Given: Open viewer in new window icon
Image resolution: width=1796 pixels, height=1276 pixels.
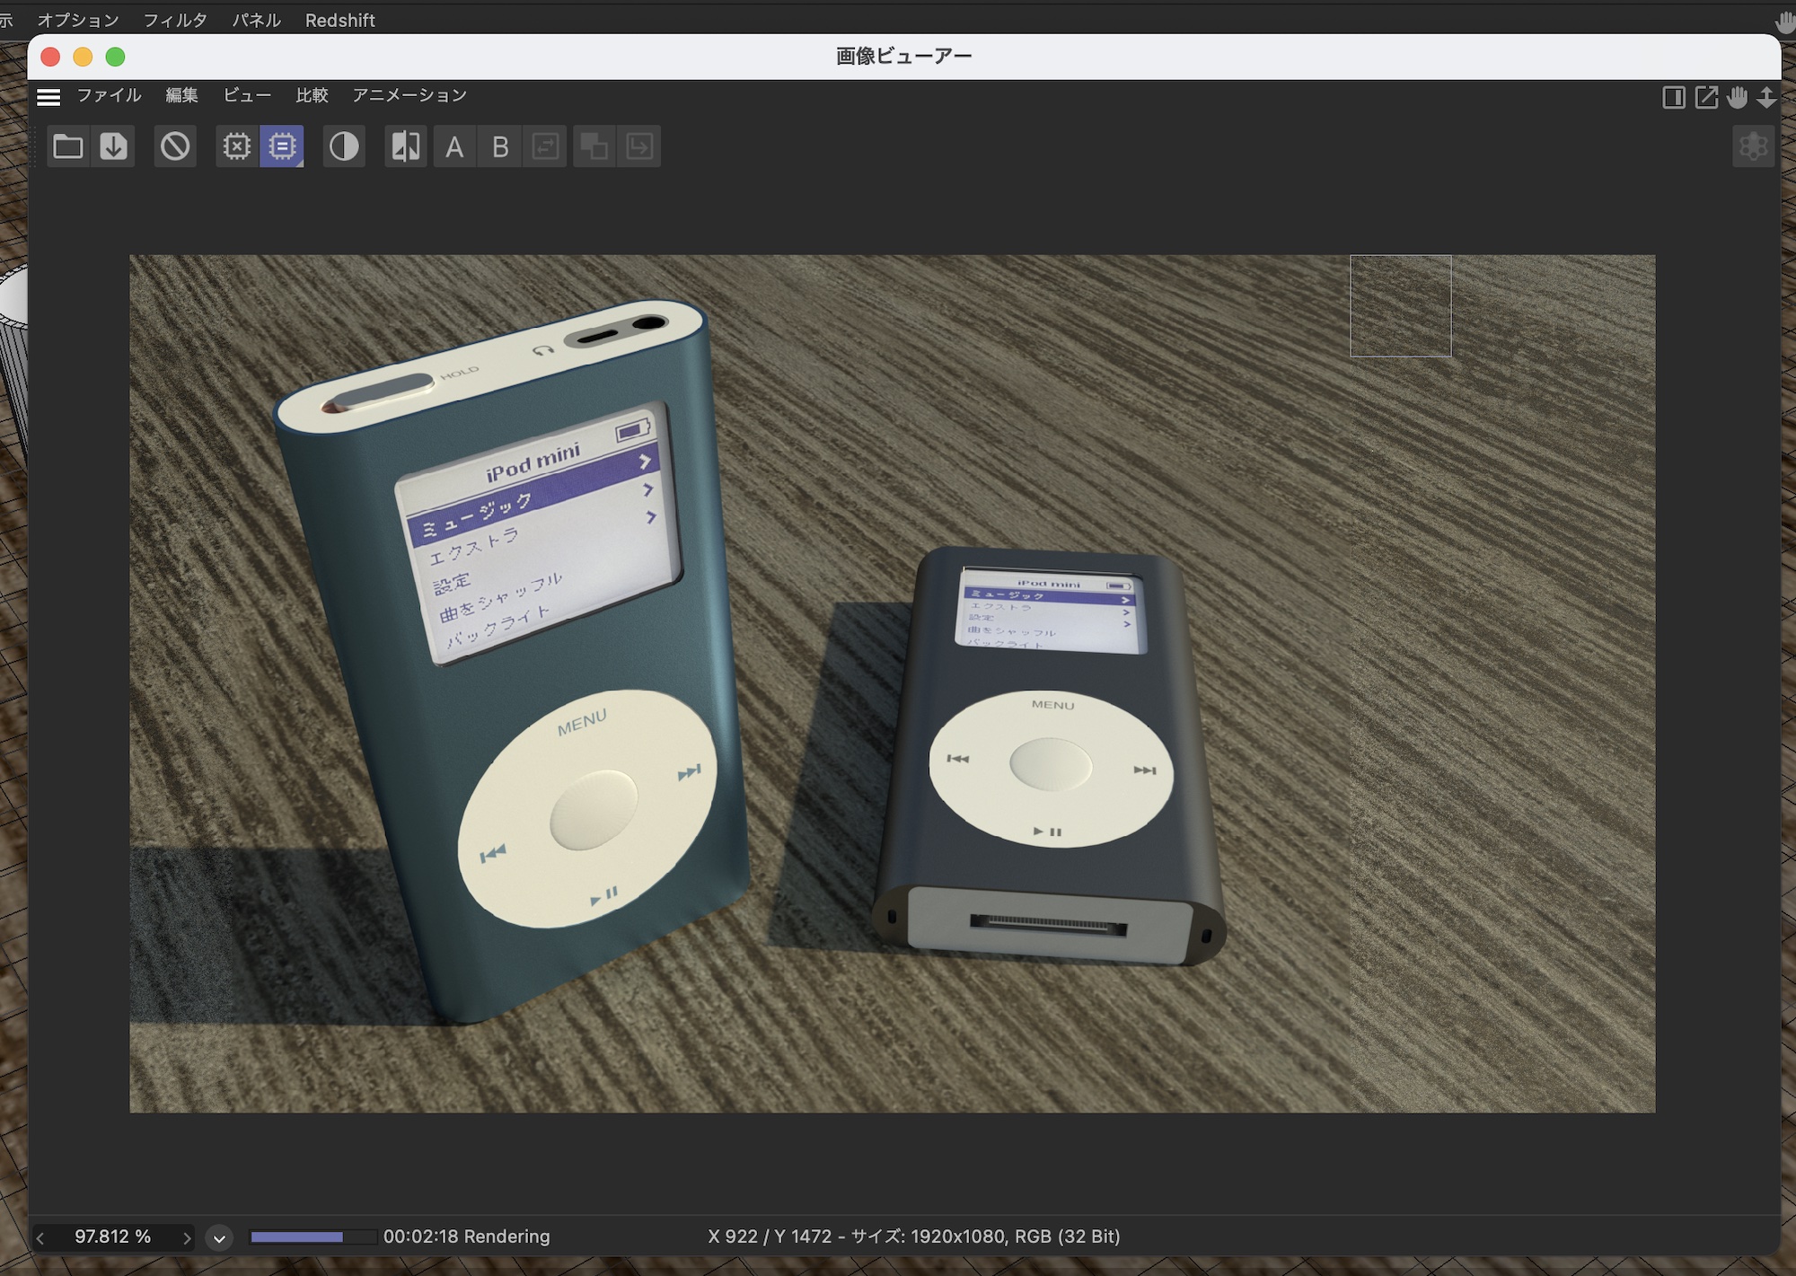Looking at the screenshot, I should (1705, 97).
